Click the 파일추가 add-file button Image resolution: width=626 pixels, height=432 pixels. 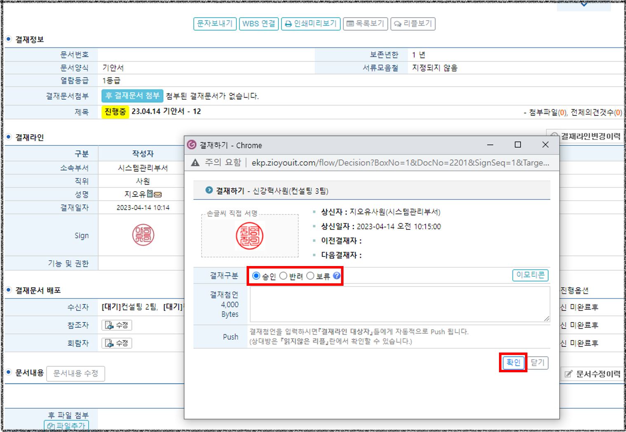pyautogui.click(x=66, y=426)
